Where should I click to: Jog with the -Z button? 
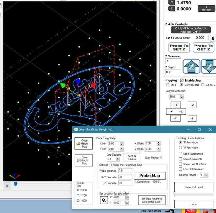point(192,118)
